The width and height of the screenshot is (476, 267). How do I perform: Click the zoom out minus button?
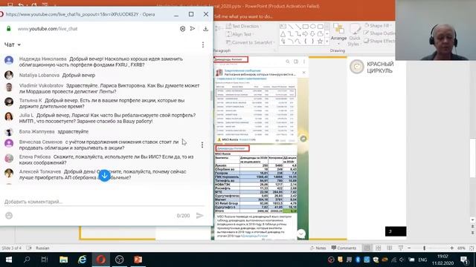[x=409, y=248]
